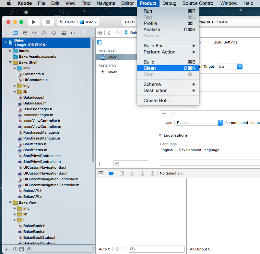260x254 pixels.
Task: Click the Run (play) button in toolbar
Action: tap(33, 22)
